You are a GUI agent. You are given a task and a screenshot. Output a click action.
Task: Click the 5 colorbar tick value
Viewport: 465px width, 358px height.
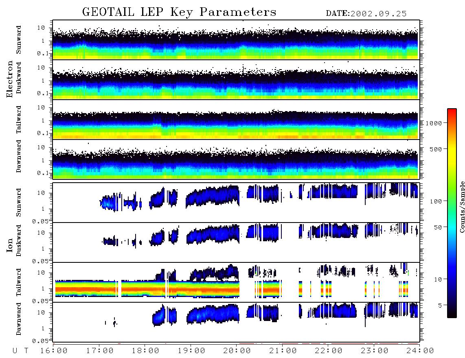click(x=440, y=305)
